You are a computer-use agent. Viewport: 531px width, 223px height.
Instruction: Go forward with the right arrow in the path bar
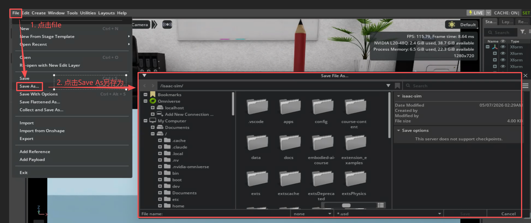coord(153,85)
